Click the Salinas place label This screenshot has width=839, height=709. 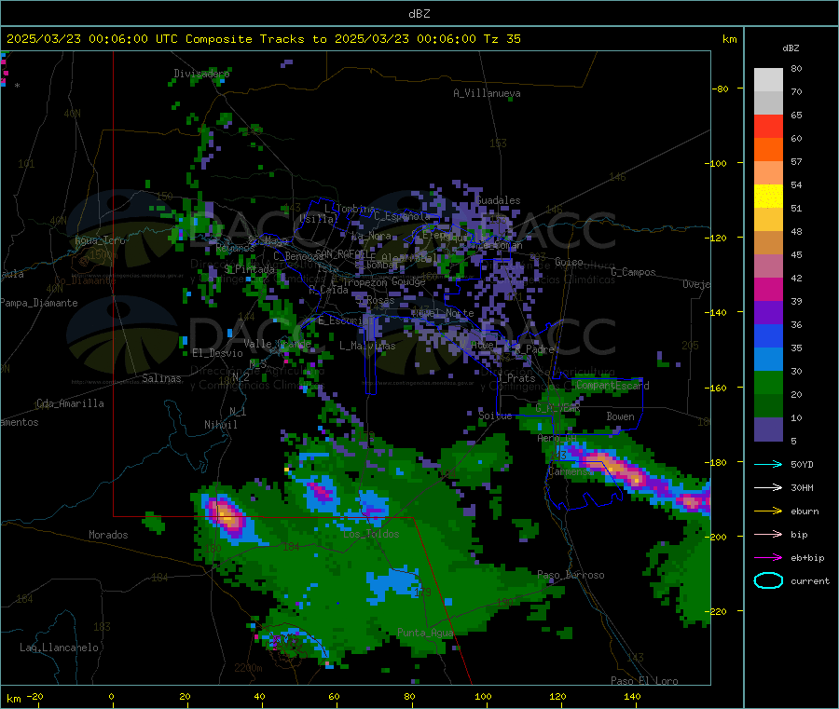(161, 378)
